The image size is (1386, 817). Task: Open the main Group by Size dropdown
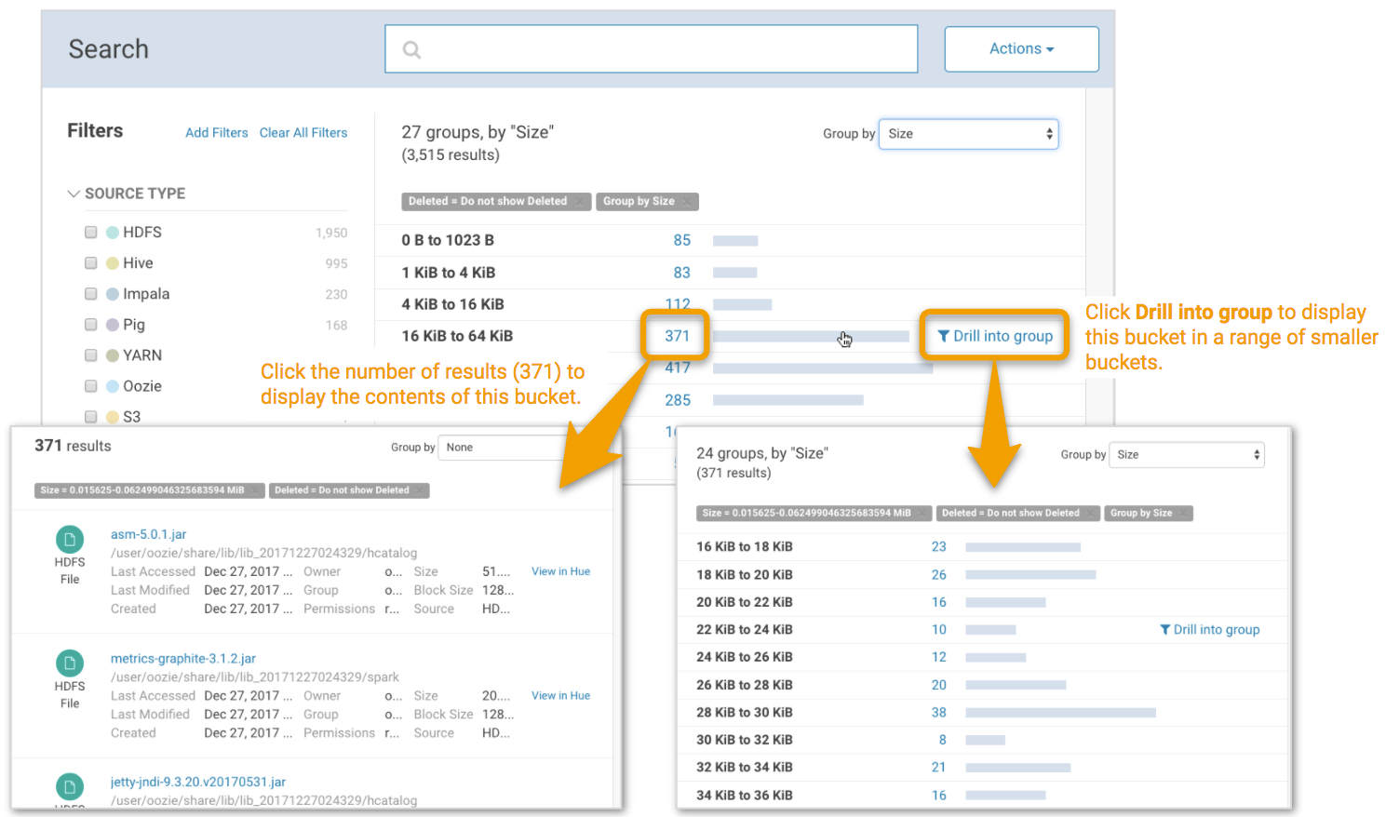(968, 134)
